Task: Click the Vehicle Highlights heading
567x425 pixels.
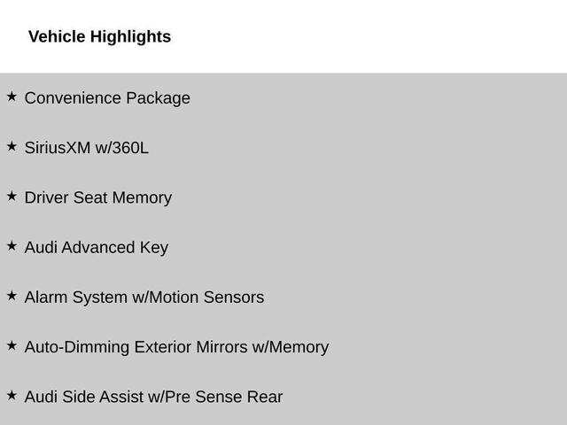Action: (x=99, y=37)
